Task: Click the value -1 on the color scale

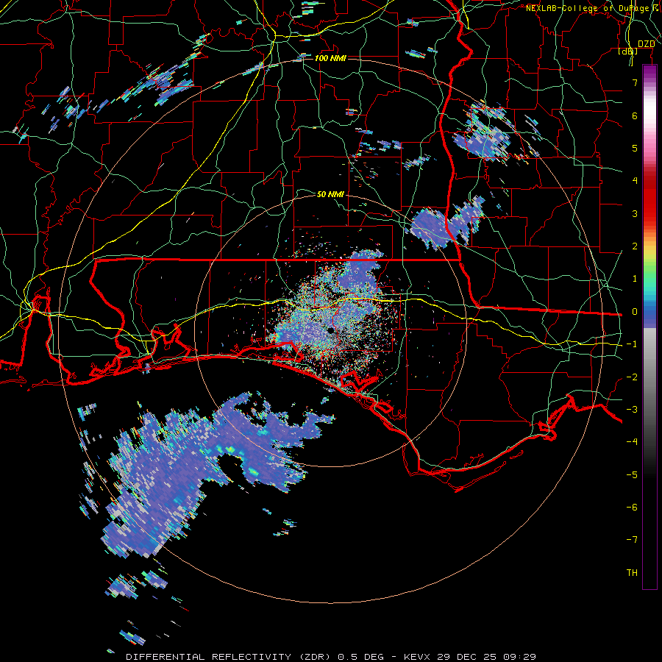Action: pos(632,344)
